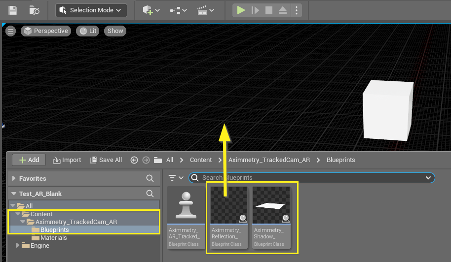451x262 pixels.
Task: Collapse the Content folder arrow
Action: 18,214
